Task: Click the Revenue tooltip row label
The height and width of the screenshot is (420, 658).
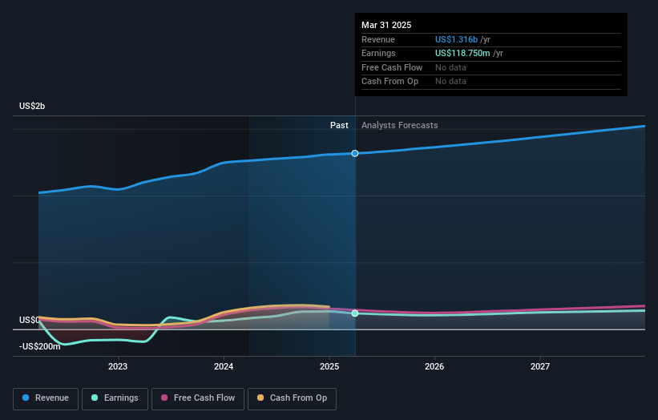Action: 378,39
